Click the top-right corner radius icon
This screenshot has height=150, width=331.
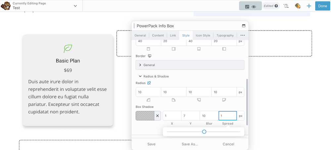[173, 100]
